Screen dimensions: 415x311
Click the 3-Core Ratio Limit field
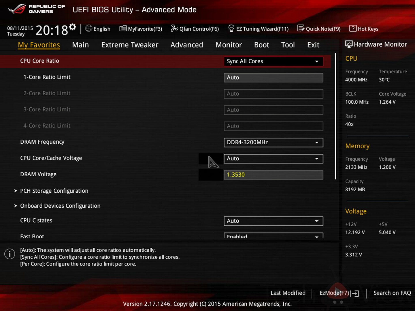pos(273,110)
